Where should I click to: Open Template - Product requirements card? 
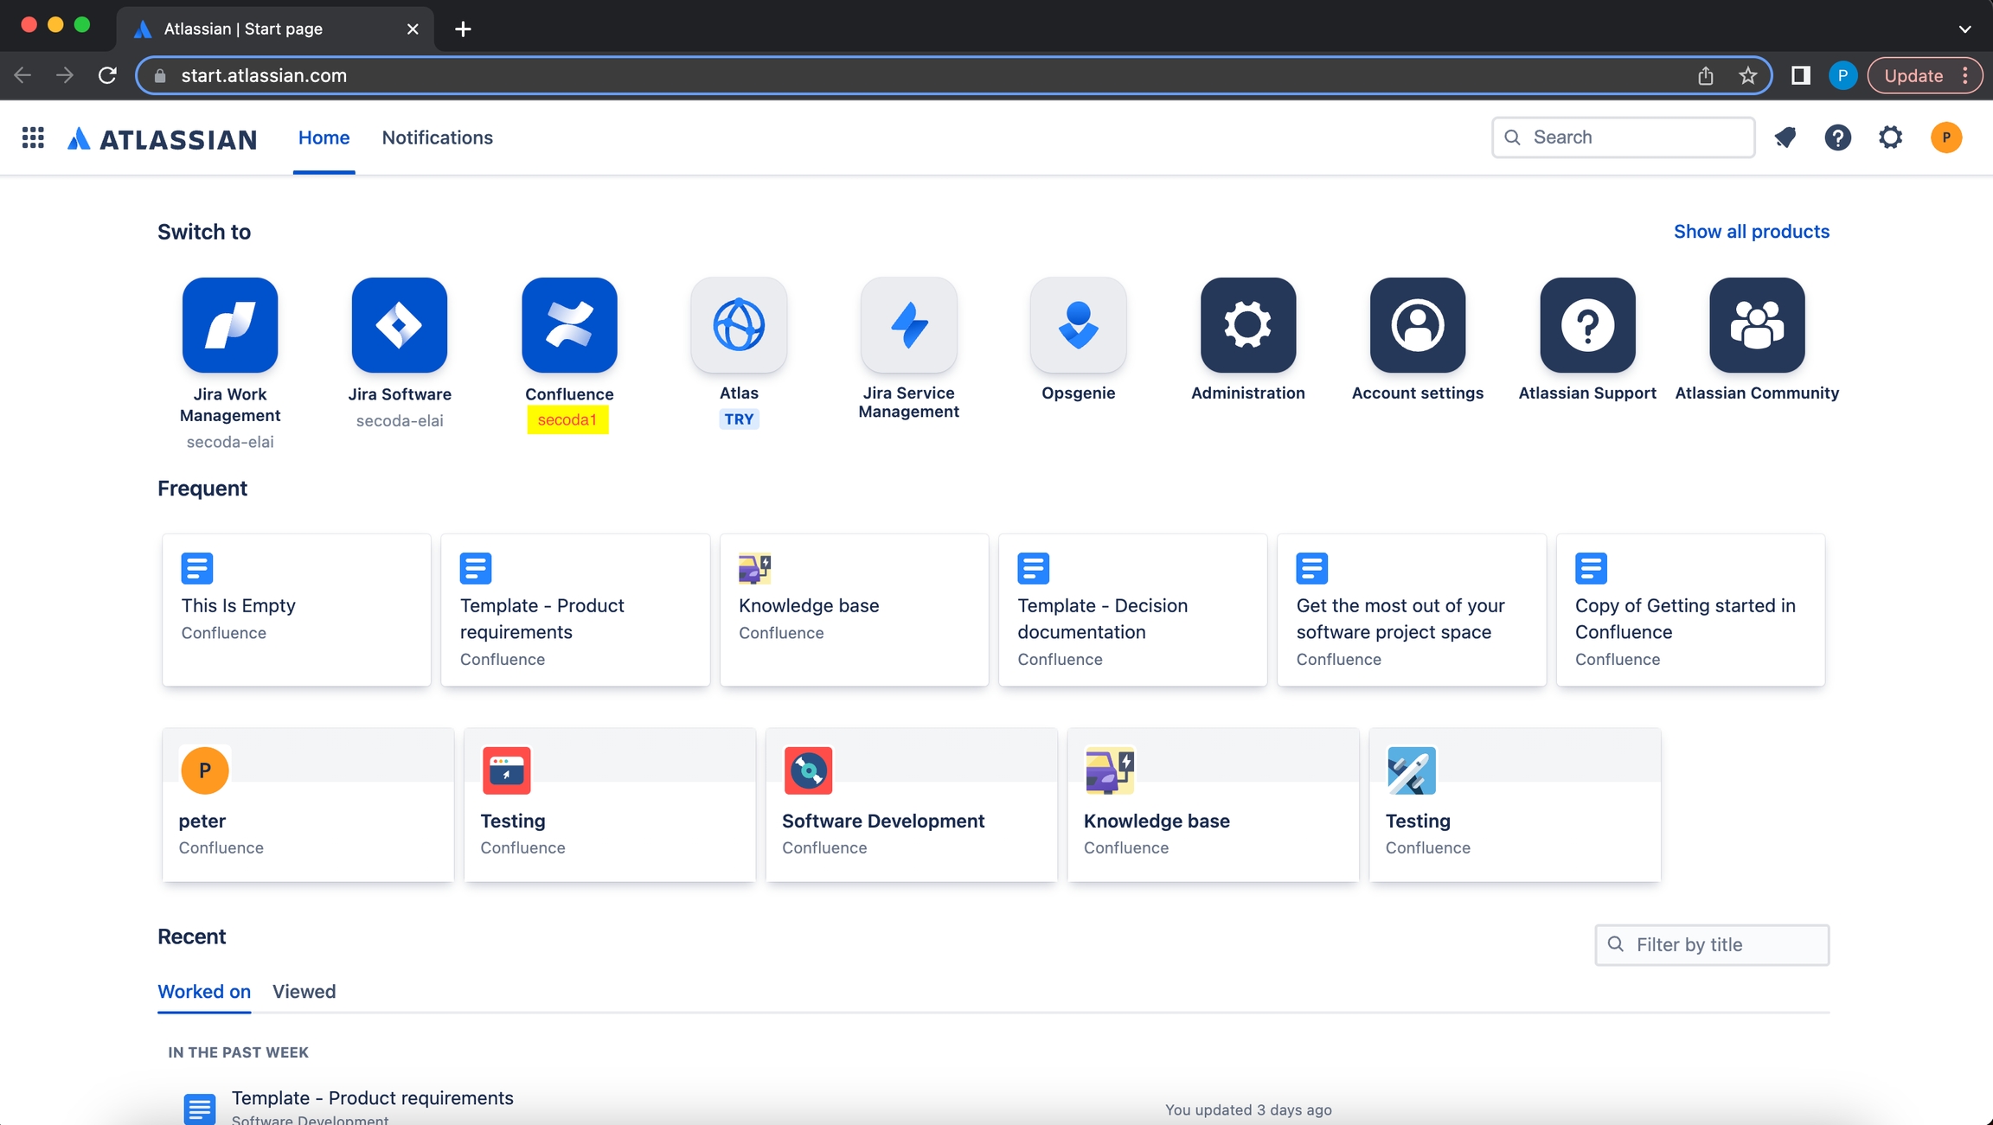tap(574, 610)
